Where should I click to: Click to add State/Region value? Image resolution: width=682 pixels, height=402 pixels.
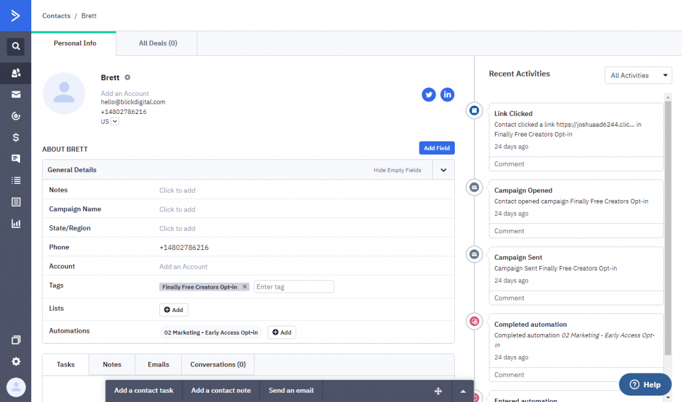[x=177, y=229]
